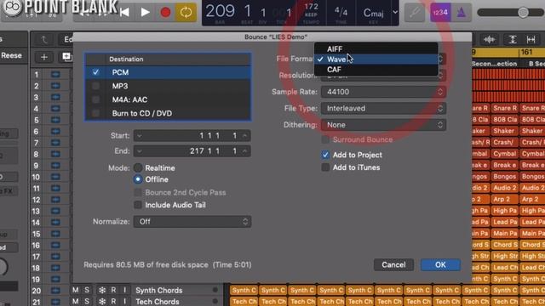Viewport: 545px width, 306px height.
Task: Record-enable the Synth Chords track
Action: point(113,290)
